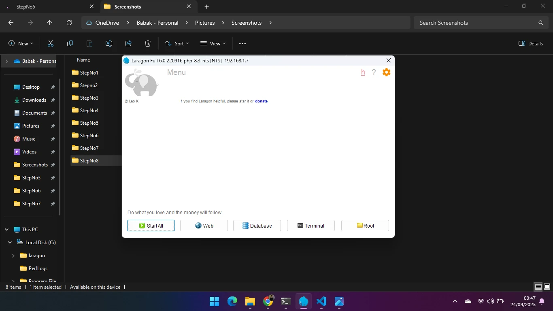Click the donate link
553x311 pixels.
click(261, 101)
